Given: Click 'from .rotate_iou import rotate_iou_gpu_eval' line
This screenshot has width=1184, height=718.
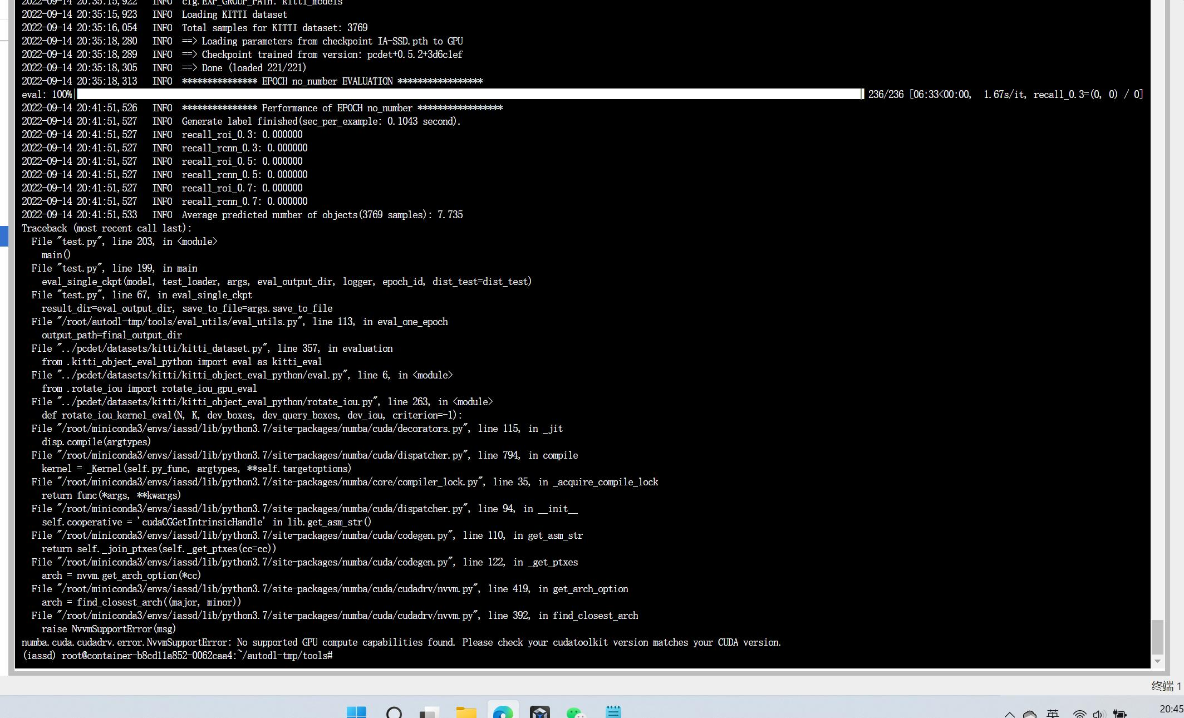Looking at the screenshot, I should 149,388.
